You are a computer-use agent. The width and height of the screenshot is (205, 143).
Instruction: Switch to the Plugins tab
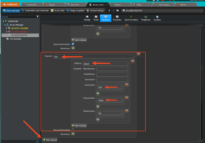[52, 5]
